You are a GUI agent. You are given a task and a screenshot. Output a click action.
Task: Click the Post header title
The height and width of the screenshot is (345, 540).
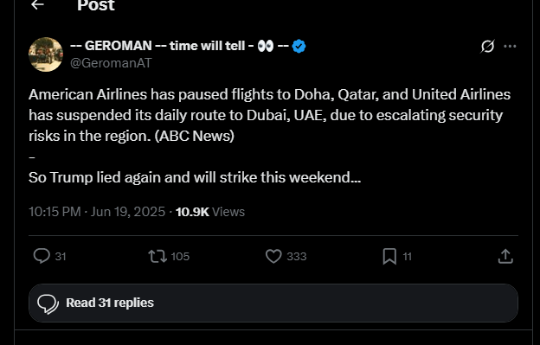click(x=96, y=5)
